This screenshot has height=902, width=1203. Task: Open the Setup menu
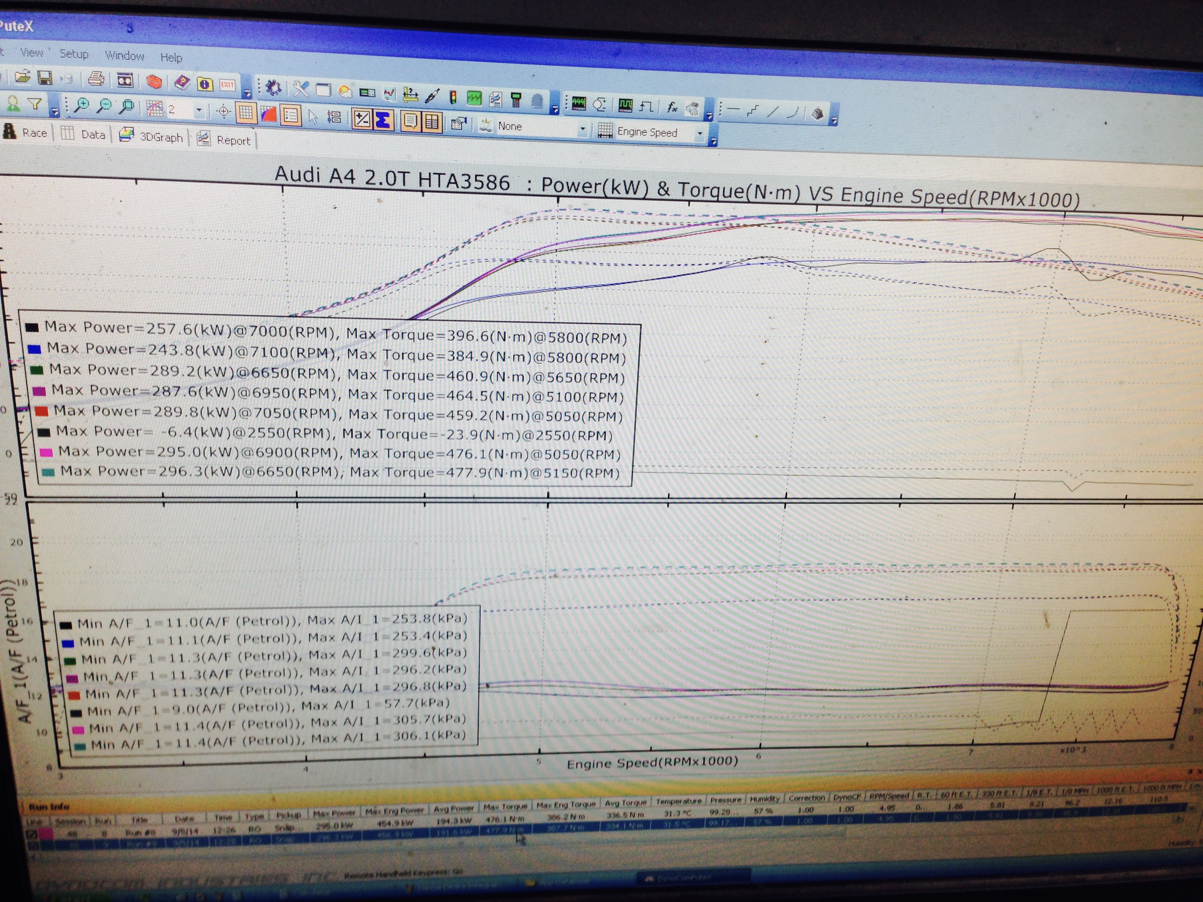tap(74, 54)
